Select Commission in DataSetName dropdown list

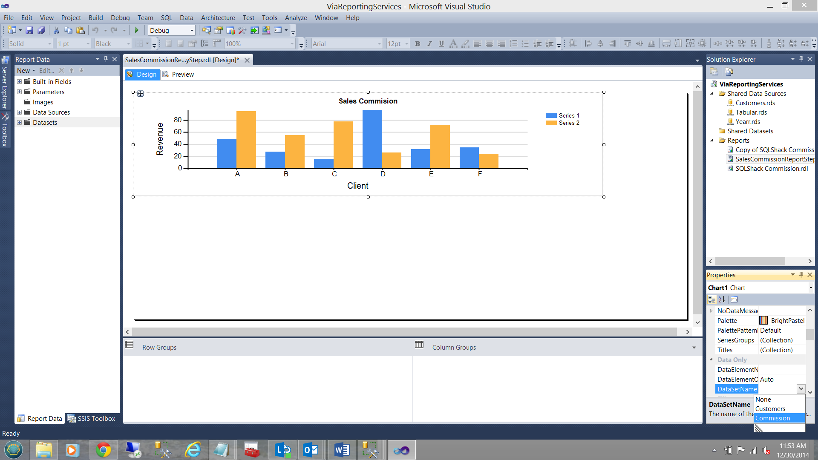pos(772,418)
